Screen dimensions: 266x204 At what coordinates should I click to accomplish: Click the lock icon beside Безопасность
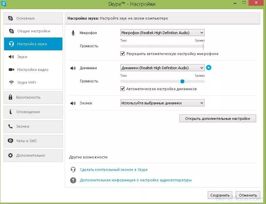click(10, 97)
